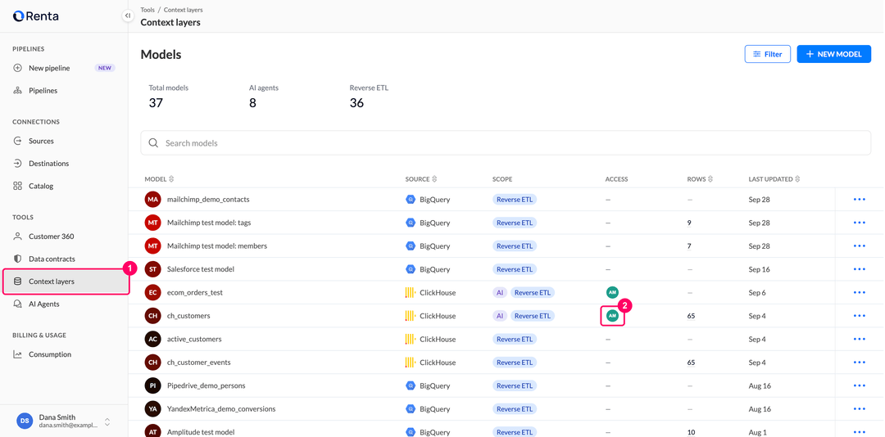Open more menu for Pipedrive_demo_persons

point(860,385)
